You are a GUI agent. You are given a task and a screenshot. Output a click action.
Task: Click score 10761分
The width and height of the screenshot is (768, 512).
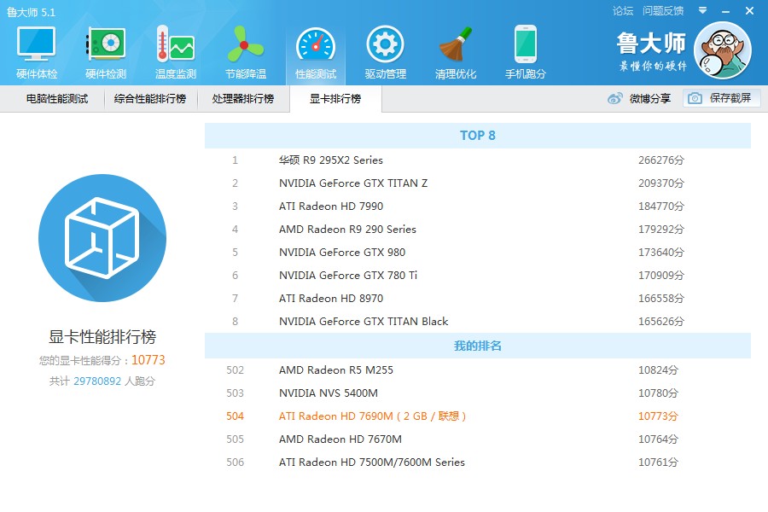pos(658,462)
